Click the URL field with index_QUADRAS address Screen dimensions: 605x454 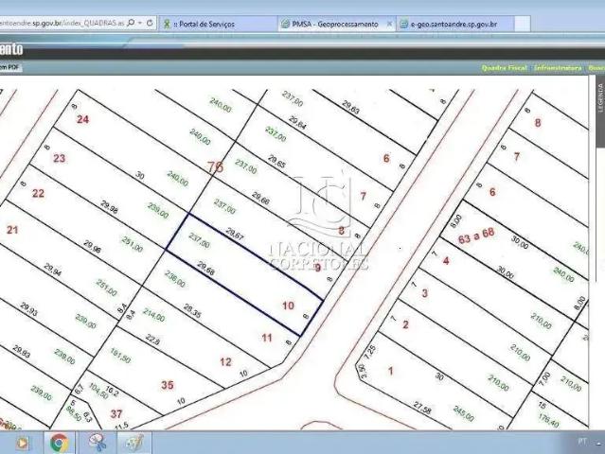point(62,23)
